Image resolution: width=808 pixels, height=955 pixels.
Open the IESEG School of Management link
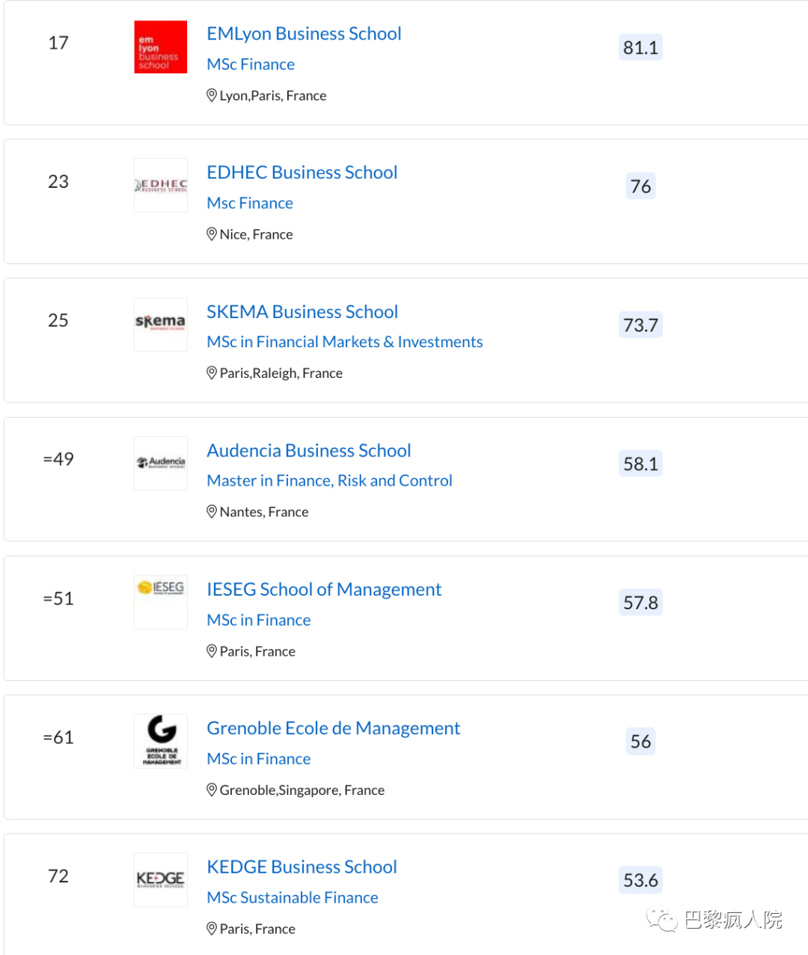[x=324, y=590]
